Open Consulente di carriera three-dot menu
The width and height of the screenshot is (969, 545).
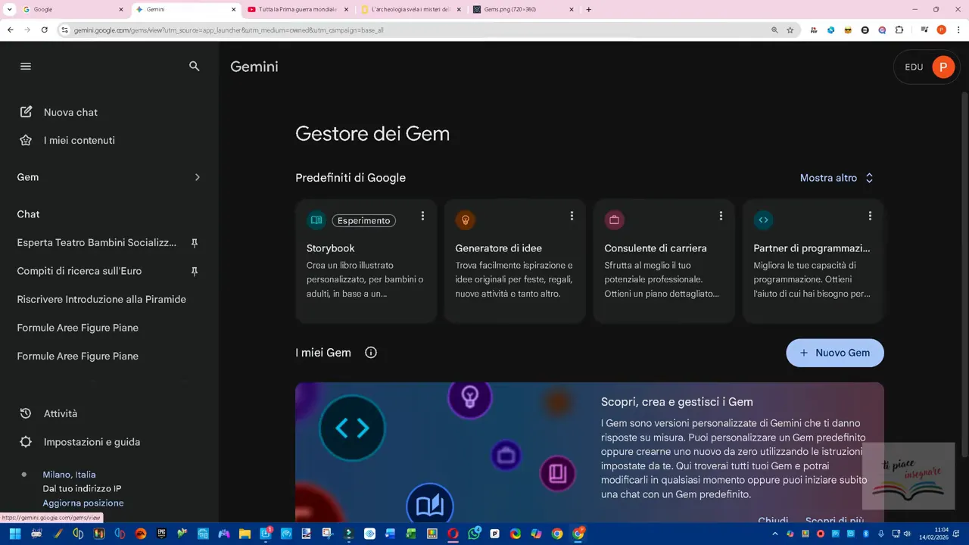721,216
